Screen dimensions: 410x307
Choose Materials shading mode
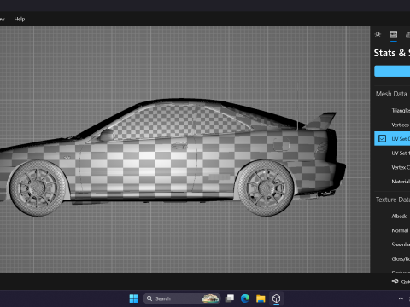pos(401,182)
